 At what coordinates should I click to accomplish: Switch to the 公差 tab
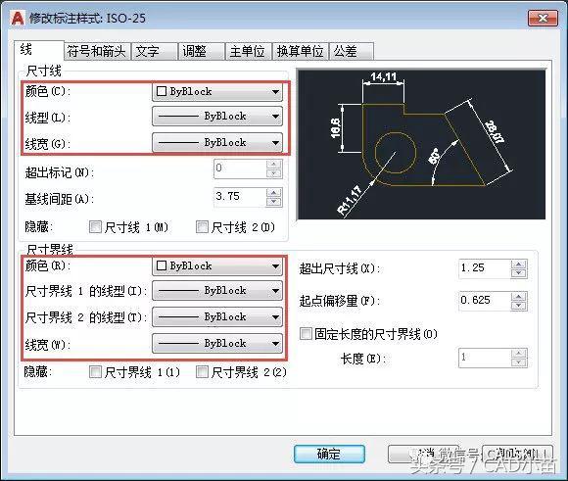click(351, 51)
